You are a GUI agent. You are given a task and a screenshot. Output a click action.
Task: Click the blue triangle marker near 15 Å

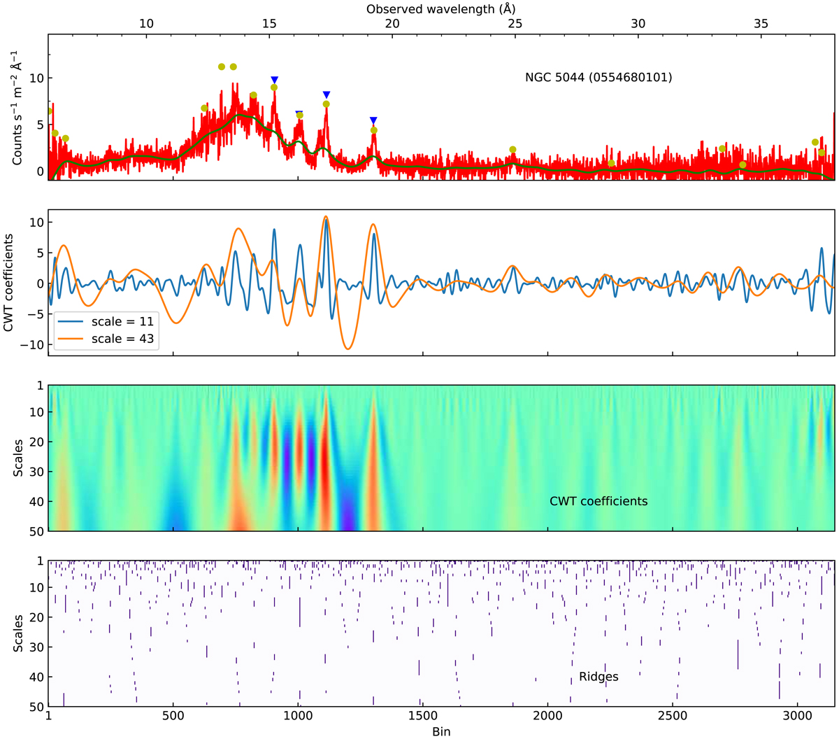tap(274, 80)
